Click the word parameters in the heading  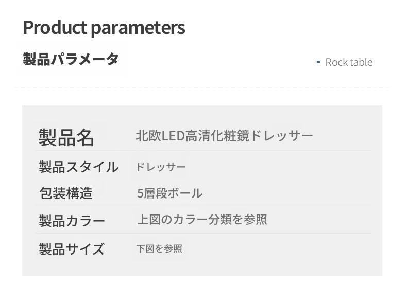[x=138, y=29]
